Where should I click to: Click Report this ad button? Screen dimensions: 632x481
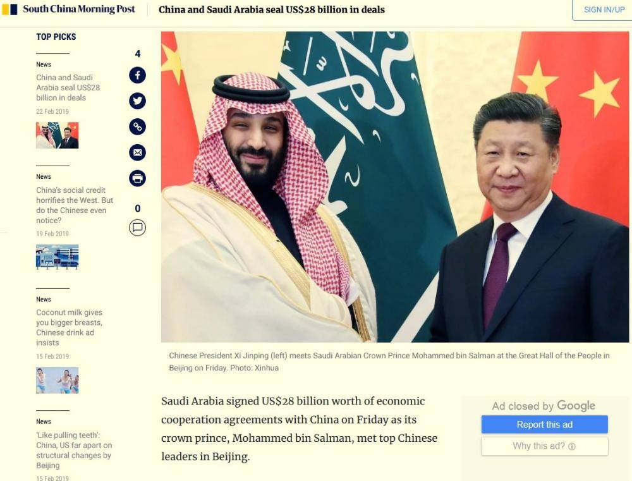[x=545, y=425]
